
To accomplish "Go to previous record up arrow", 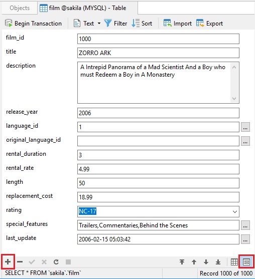I will tap(194, 262).
